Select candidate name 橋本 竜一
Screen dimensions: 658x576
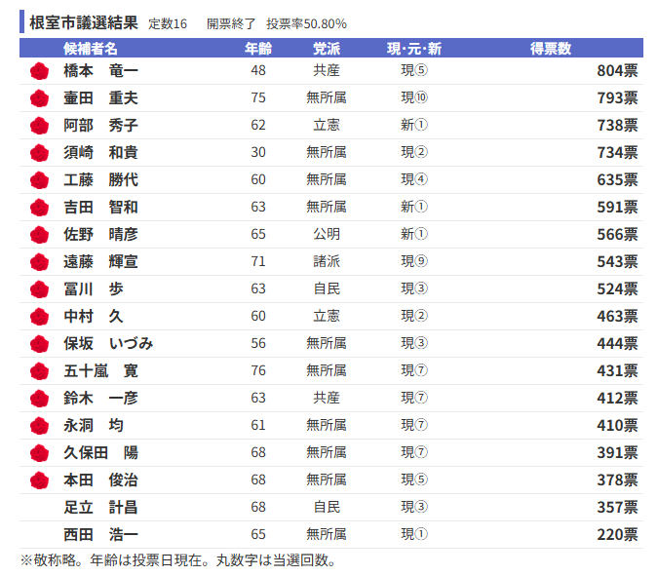(x=100, y=70)
